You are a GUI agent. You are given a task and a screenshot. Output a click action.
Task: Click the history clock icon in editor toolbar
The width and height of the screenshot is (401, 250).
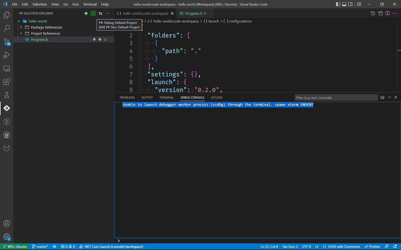(x=373, y=13)
